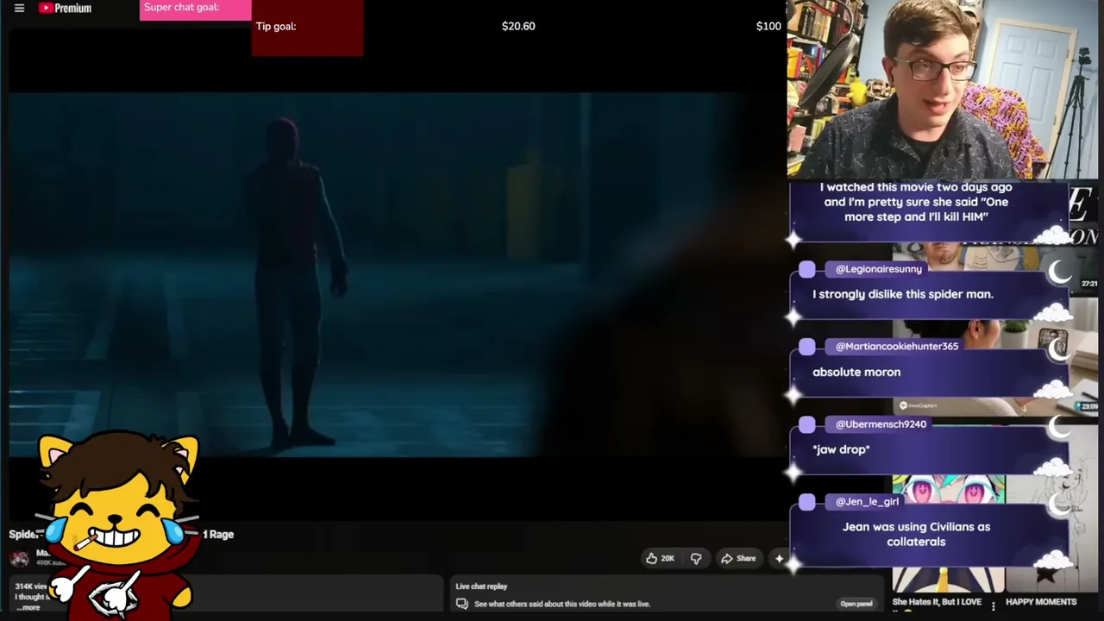Click username @Martiancookiehunter365 in chat
This screenshot has width=1104, height=621.
(x=896, y=346)
